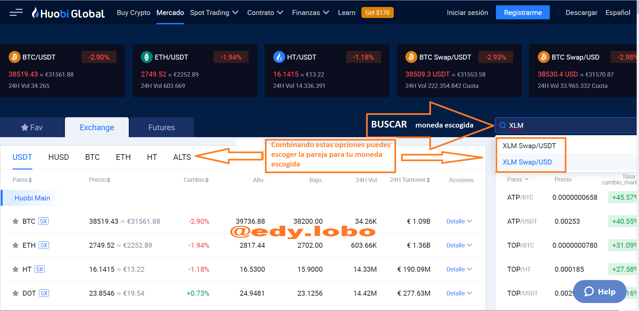This screenshot has width=639, height=311.
Task: Click the BTC Swap/USDT bitcoin icon
Action: (x=411, y=57)
